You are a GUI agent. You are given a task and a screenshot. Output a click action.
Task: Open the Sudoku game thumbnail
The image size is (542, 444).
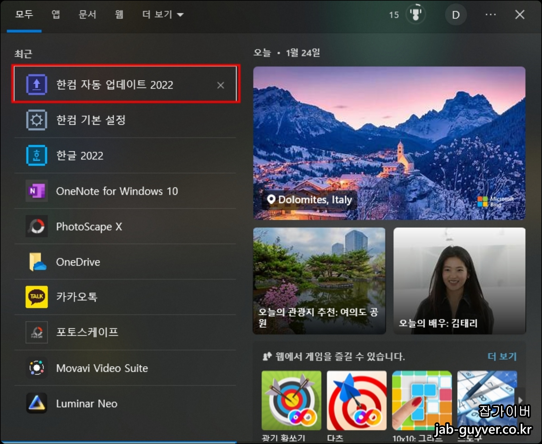point(487,400)
